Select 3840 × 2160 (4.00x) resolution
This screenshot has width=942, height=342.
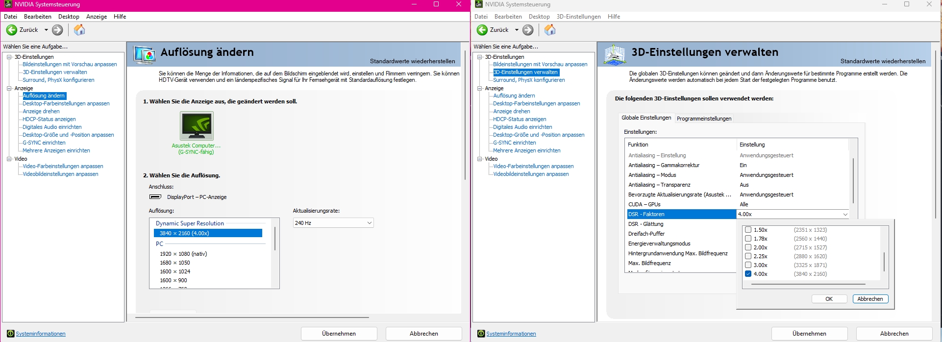click(208, 233)
